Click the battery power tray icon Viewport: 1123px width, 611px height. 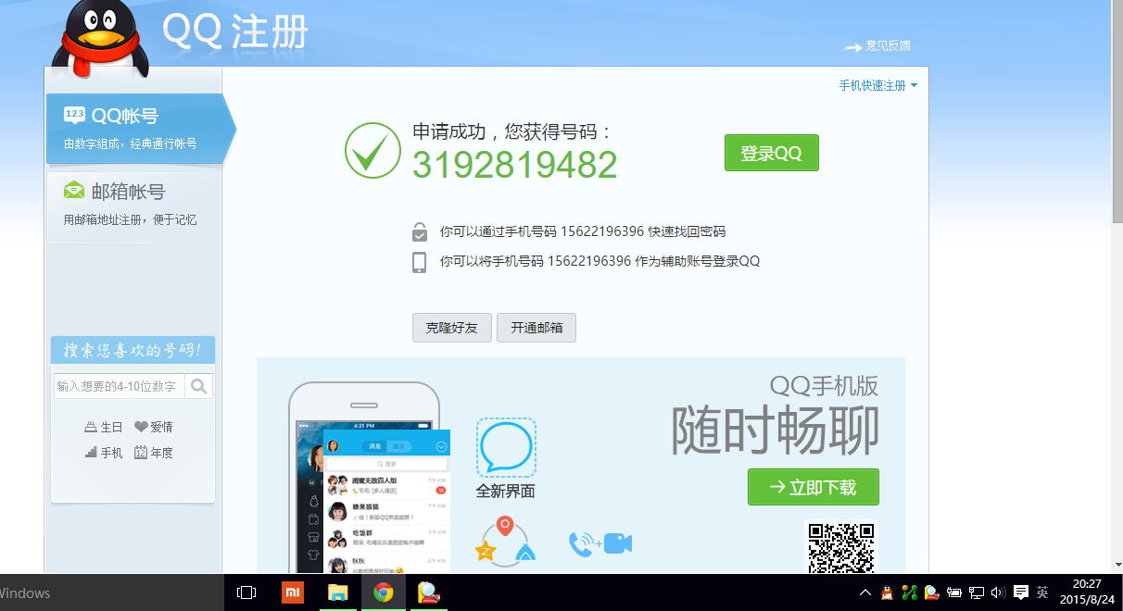[x=953, y=592]
